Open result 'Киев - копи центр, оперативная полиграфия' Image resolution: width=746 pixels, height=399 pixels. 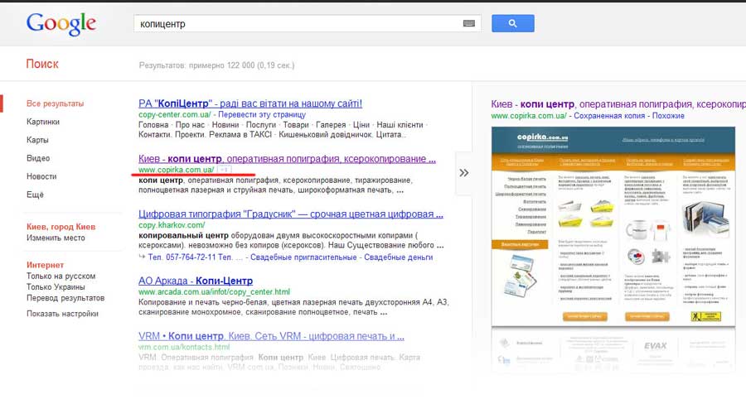tap(287, 159)
